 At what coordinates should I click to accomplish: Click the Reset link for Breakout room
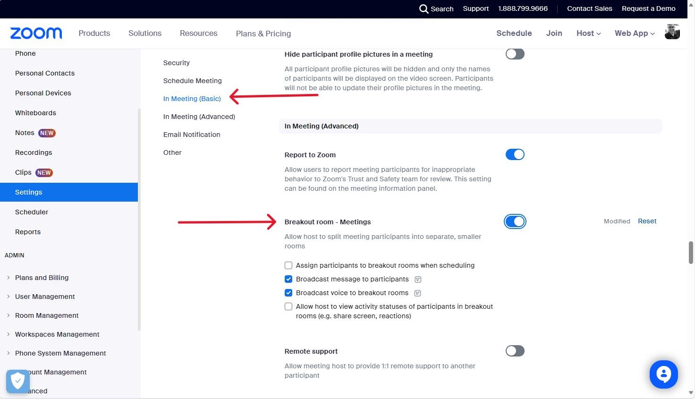click(647, 221)
